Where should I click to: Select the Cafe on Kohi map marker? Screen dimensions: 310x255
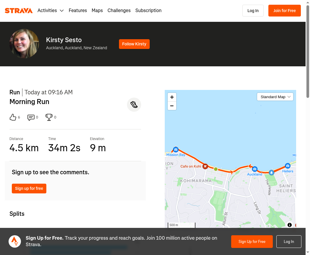[205, 166]
